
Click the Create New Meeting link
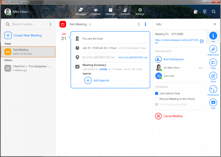coord(28,35)
